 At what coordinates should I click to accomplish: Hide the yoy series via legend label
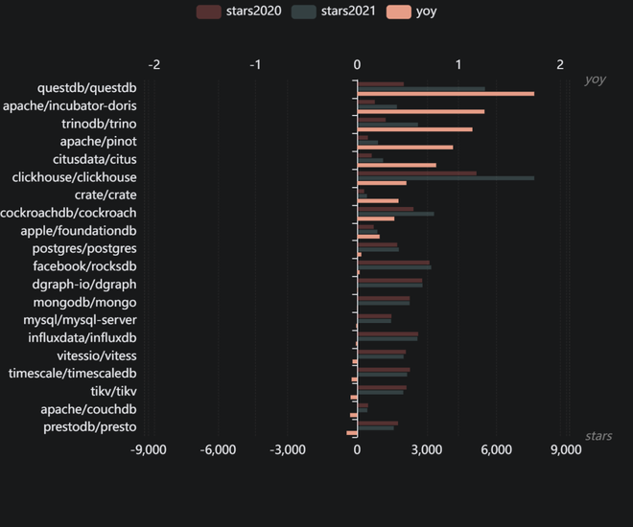pos(427,11)
